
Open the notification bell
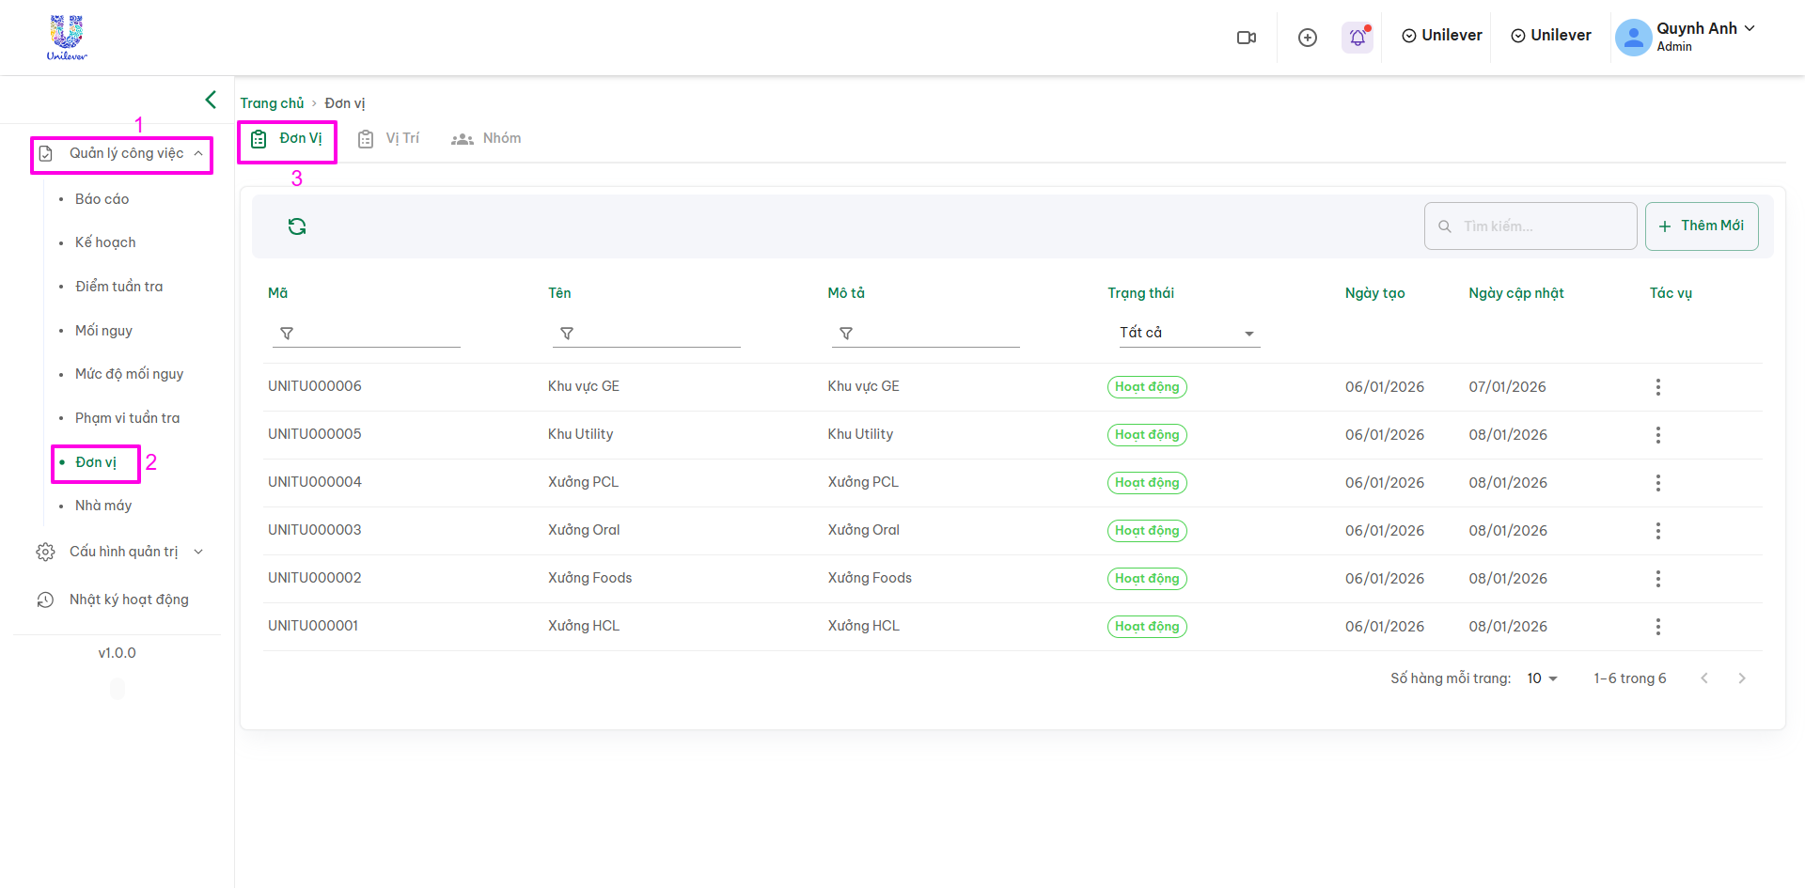pyautogui.click(x=1357, y=38)
